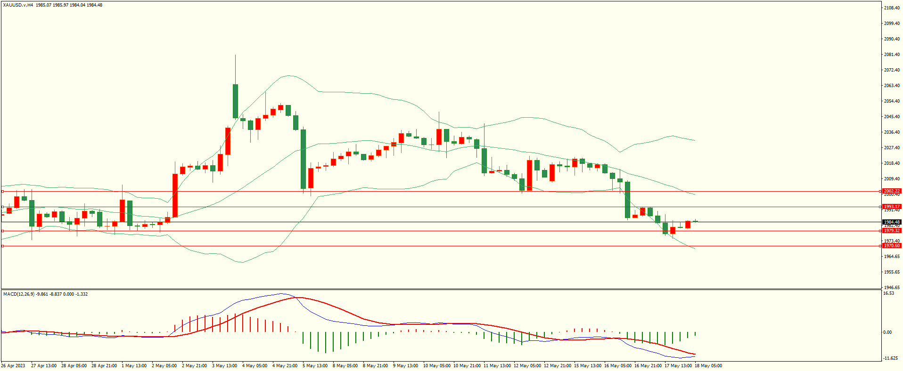Click the 28 Apr 05:00 time label
903x371 pixels.
coord(74,366)
